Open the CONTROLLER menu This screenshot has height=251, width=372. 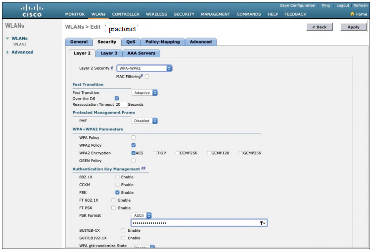click(126, 14)
